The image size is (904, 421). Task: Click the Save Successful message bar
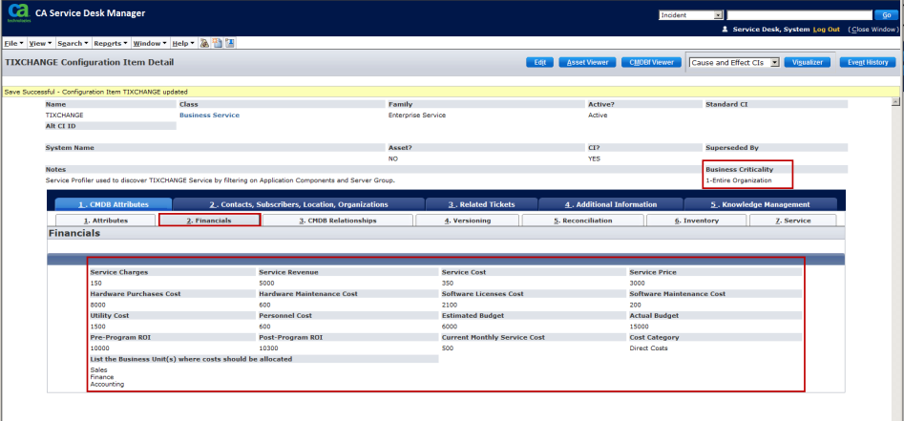450,92
